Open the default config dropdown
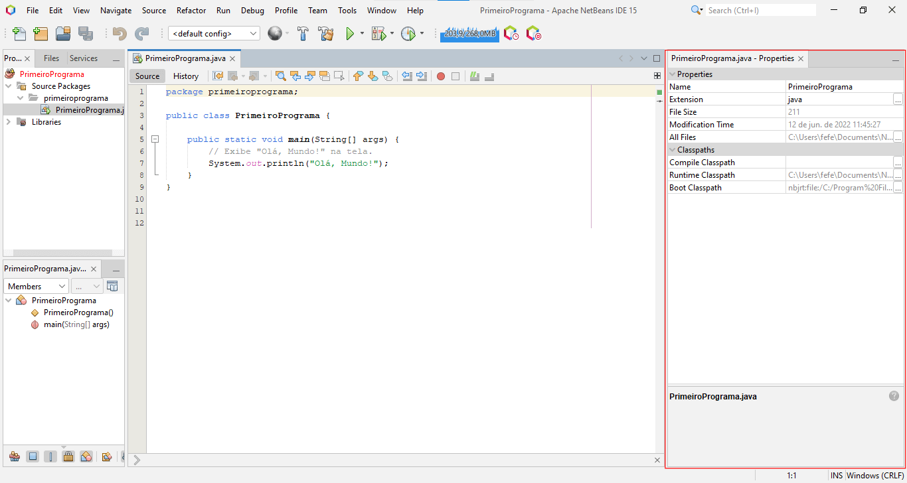907x483 pixels. pos(214,33)
